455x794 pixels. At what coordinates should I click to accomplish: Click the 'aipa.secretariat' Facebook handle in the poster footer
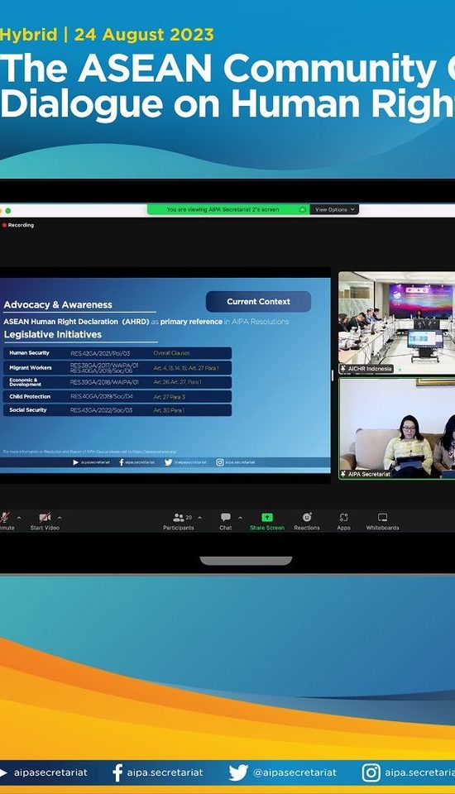tap(165, 772)
